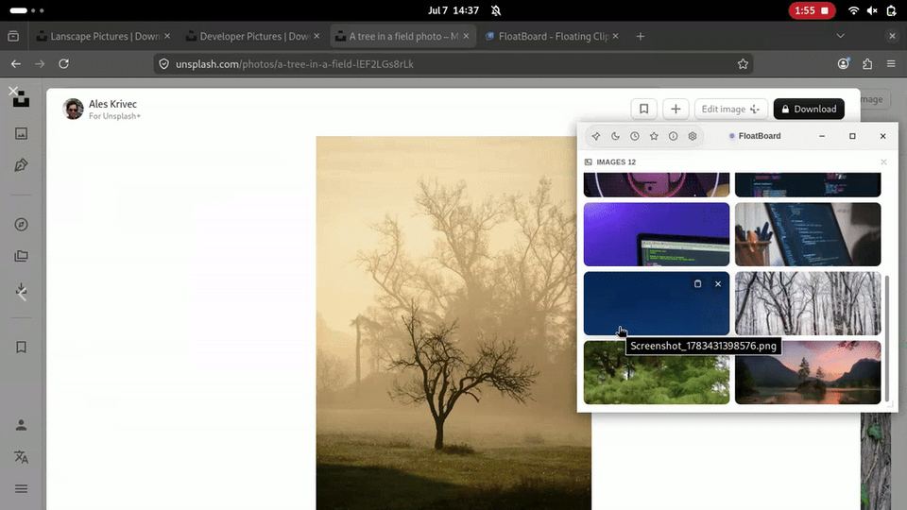Open FloatBoard favorites star icon
The height and width of the screenshot is (510, 907).
(654, 136)
